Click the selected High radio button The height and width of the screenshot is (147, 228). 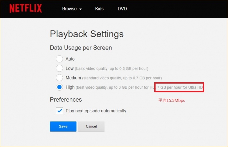59,87
